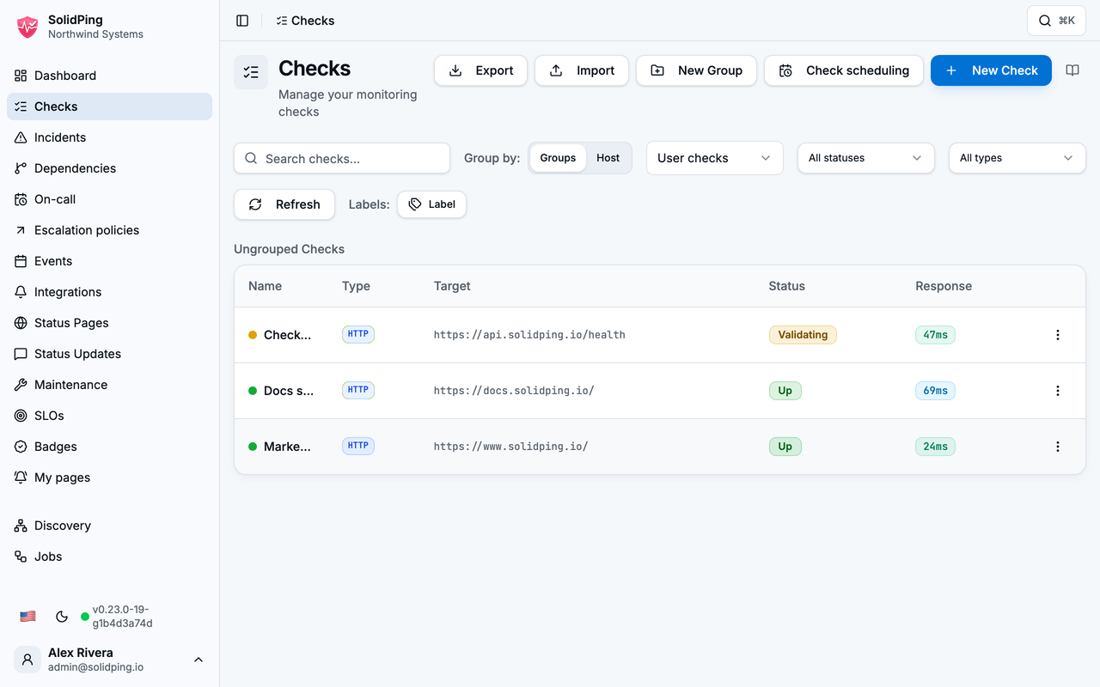Screen dimensions: 1100x687
Task: Click the My pages bell icon
Action: tap(21, 477)
